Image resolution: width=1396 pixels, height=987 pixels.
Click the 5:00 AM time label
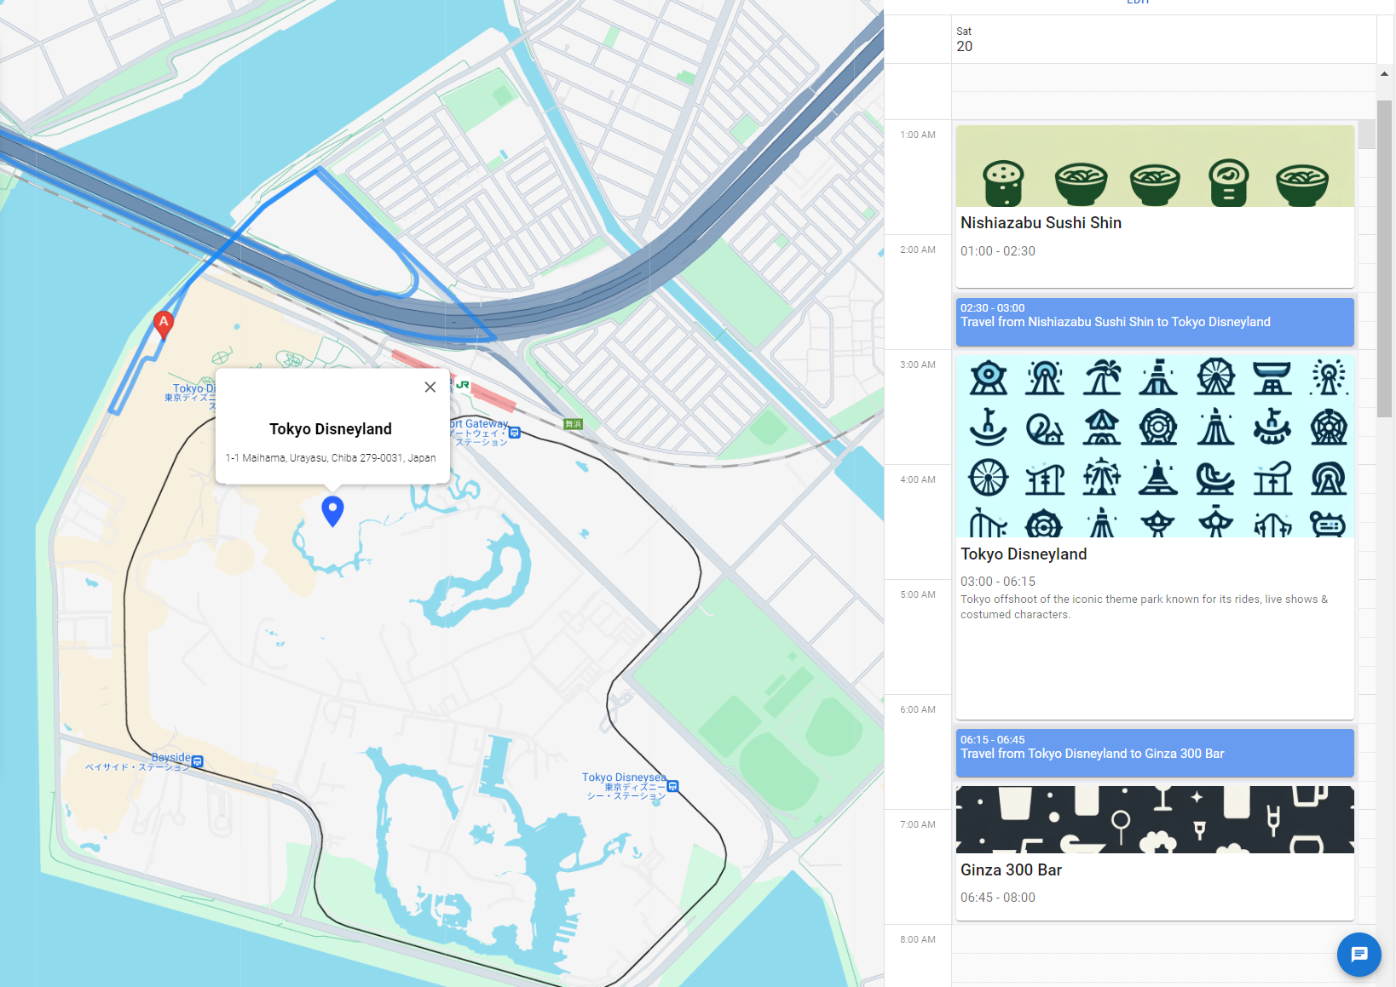918,594
